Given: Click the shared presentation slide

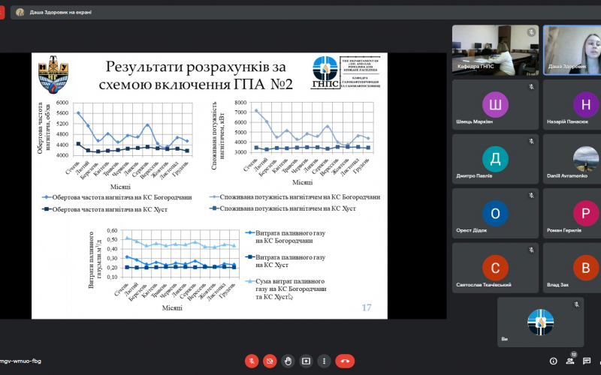Looking at the screenshot, I should pyautogui.click(x=210, y=185).
